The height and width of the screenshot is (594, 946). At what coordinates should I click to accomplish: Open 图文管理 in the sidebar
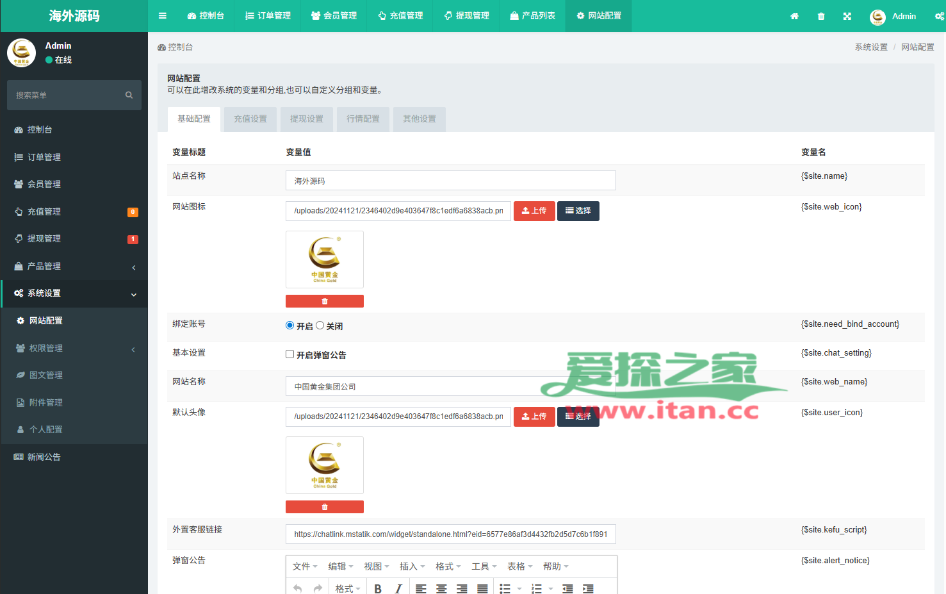click(74, 375)
